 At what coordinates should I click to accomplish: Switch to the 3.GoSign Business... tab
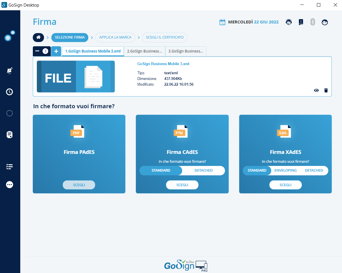tap(186, 51)
